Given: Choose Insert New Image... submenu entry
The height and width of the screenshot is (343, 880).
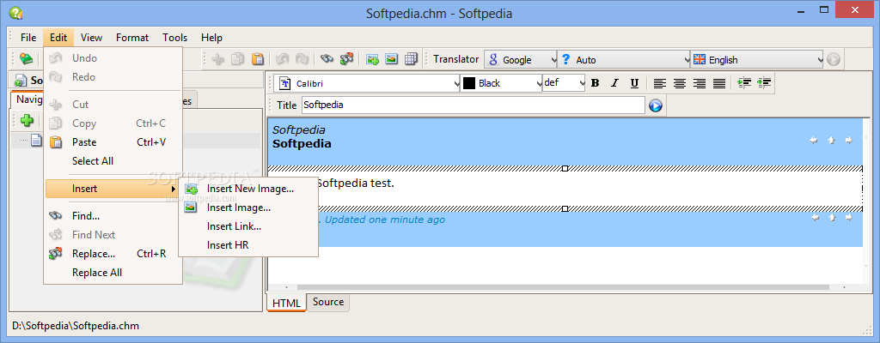Looking at the screenshot, I should pyautogui.click(x=248, y=189).
